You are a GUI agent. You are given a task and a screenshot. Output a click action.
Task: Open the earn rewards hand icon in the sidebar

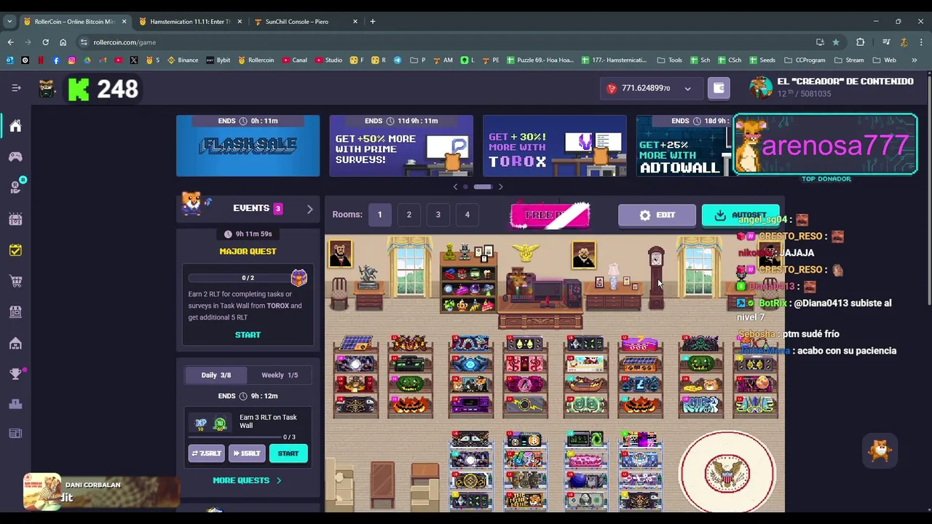click(15, 188)
